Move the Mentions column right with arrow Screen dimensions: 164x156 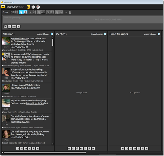point(93,148)
